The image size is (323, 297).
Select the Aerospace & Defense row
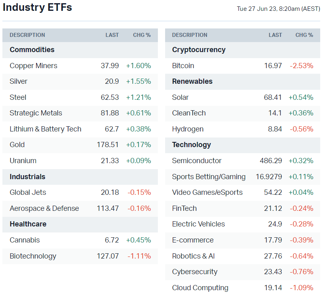click(44, 208)
